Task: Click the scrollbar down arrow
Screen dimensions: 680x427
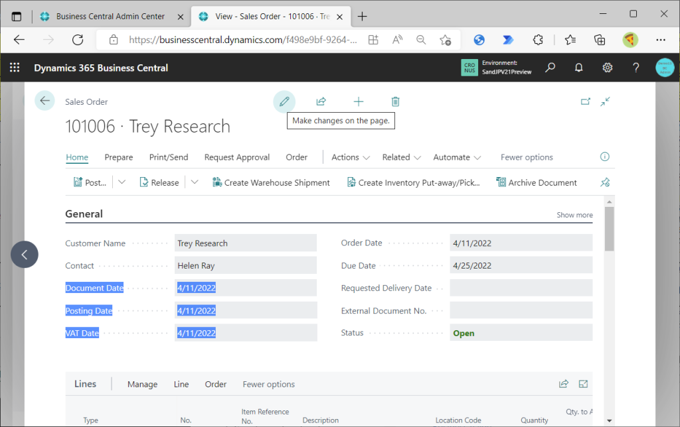Action: tap(610, 420)
